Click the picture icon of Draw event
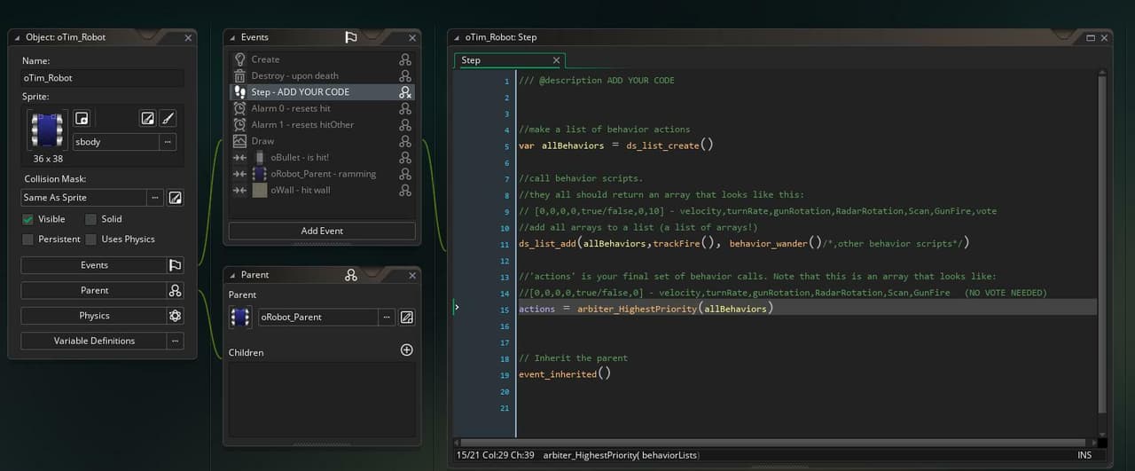 click(239, 141)
